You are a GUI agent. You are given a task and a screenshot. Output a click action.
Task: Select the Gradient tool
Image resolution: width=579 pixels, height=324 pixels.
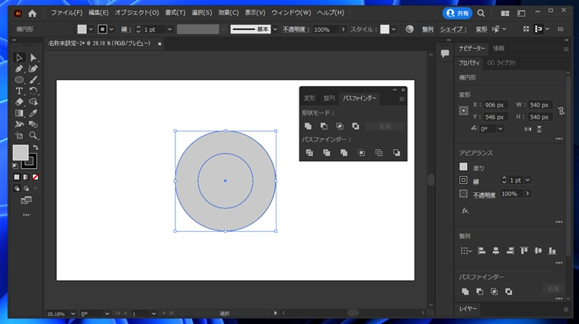point(19,113)
